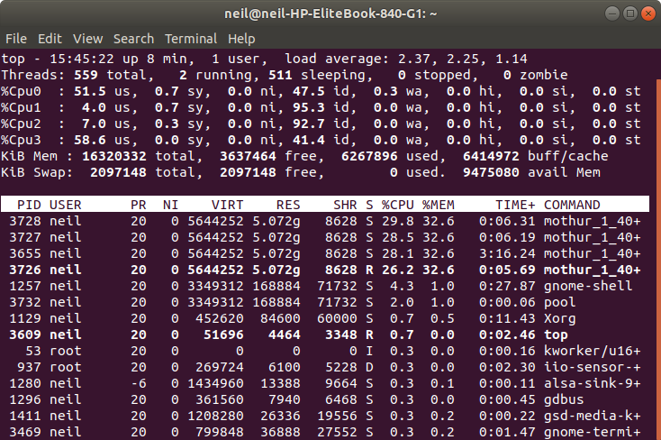This screenshot has width=661, height=440.
Task: Click the free memory value 3637464
Action: tap(248, 156)
